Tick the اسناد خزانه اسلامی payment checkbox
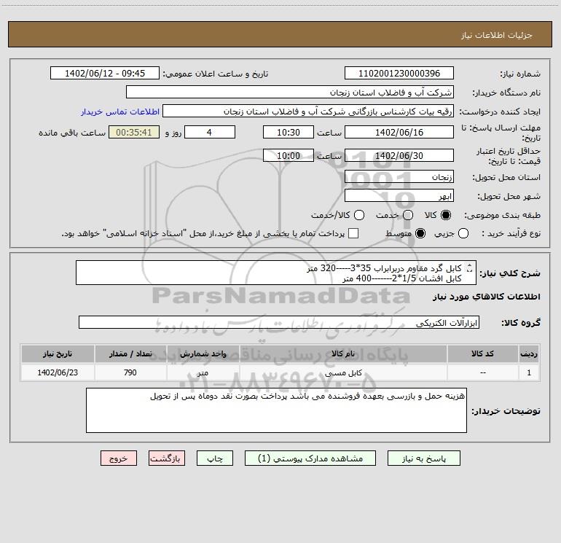This screenshot has height=543, width=561. 353,233
